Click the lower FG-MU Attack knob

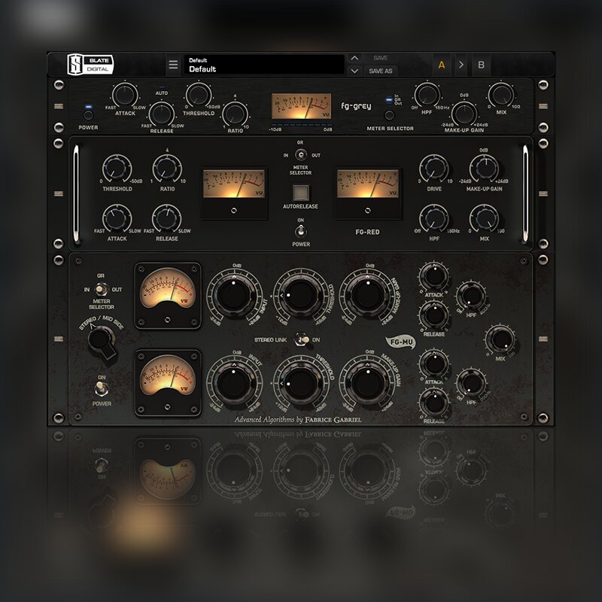tap(434, 364)
